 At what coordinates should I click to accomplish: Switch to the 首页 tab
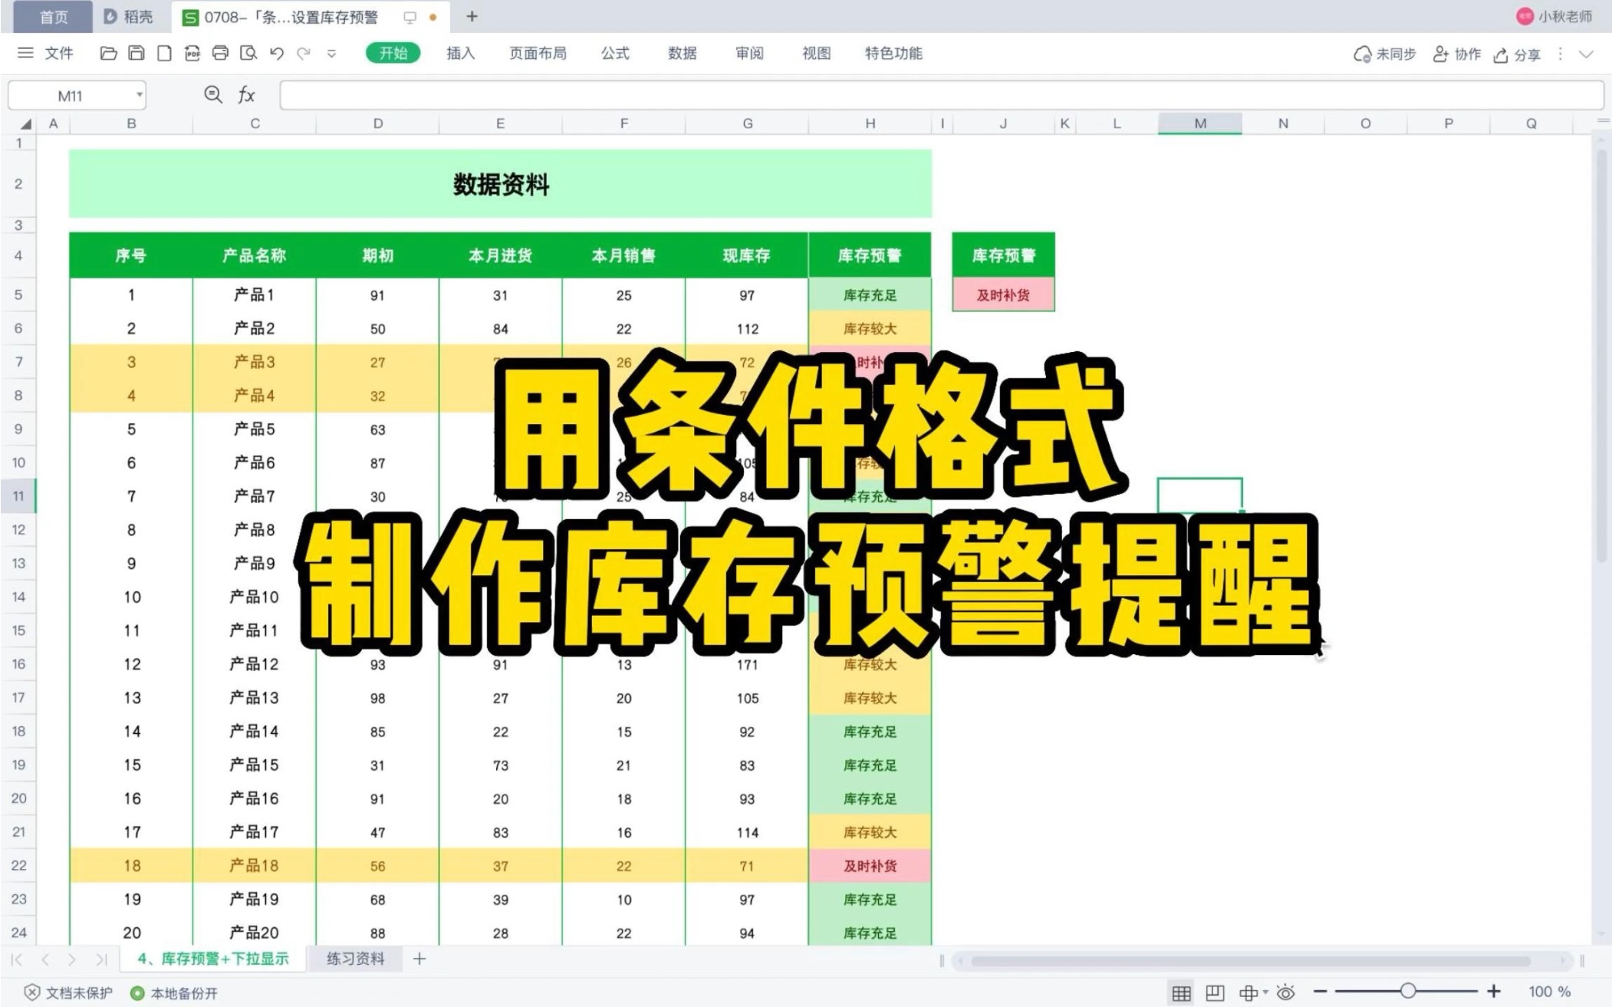[x=54, y=17]
